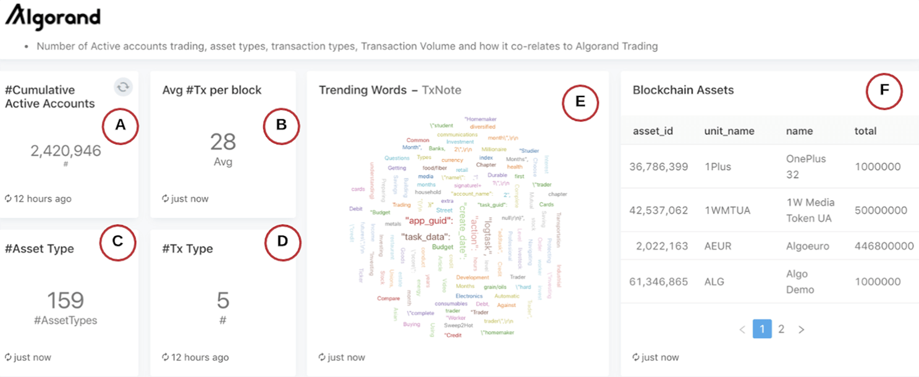Click the "app_guid" word in the word cloud
Image resolution: width=919 pixels, height=377 pixels.
429,221
